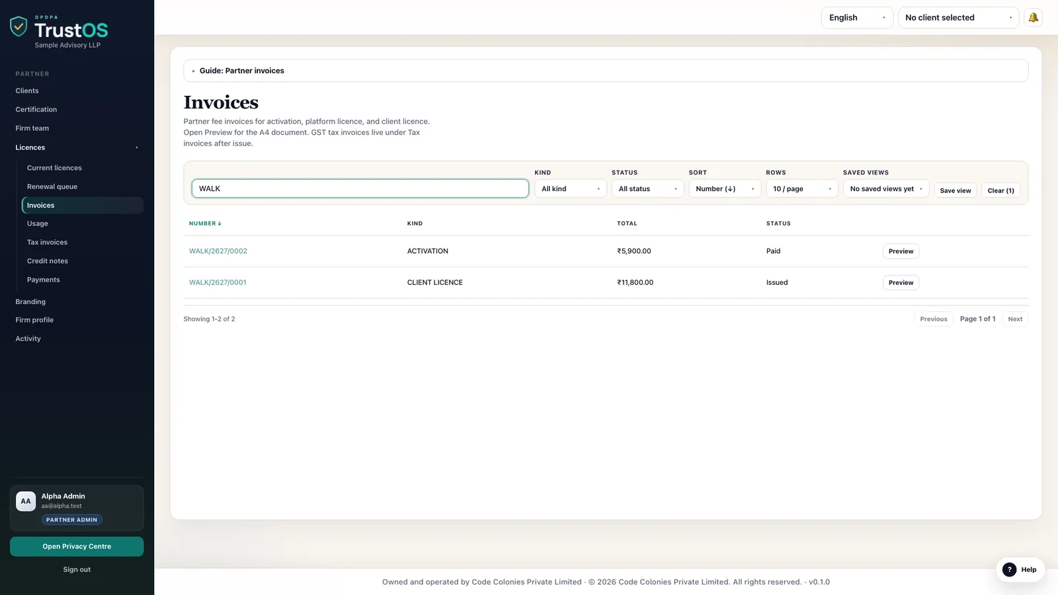Open the saved views dropdown
1058x595 pixels.
pos(886,189)
